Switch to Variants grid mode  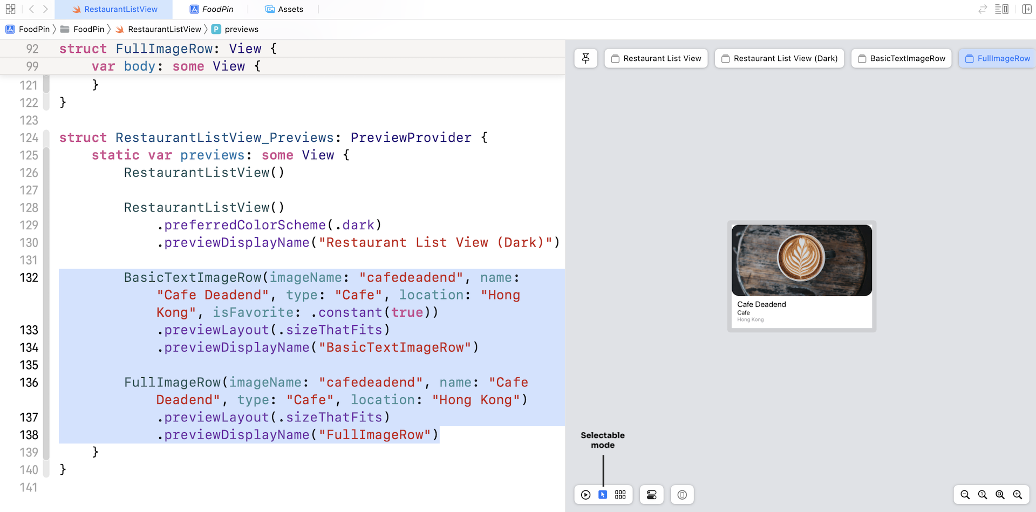(x=621, y=495)
